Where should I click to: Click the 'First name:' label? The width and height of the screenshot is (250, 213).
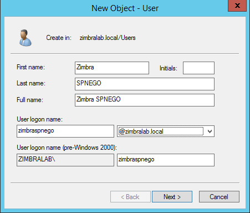tap(30, 67)
